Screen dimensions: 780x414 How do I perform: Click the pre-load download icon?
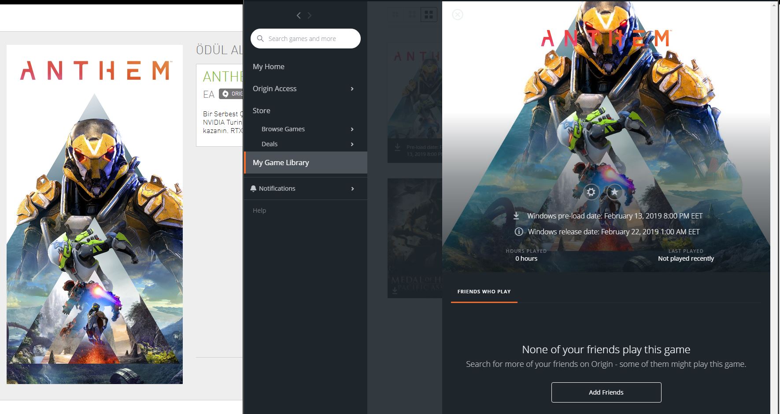[x=516, y=216]
